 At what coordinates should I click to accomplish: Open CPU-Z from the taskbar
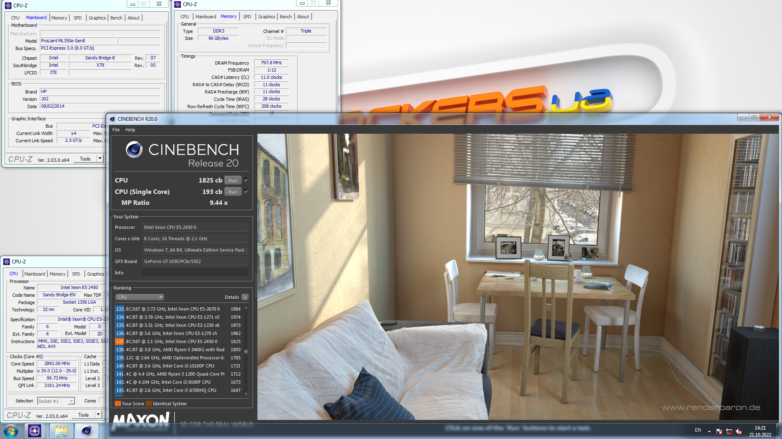[x=35, y=431]
